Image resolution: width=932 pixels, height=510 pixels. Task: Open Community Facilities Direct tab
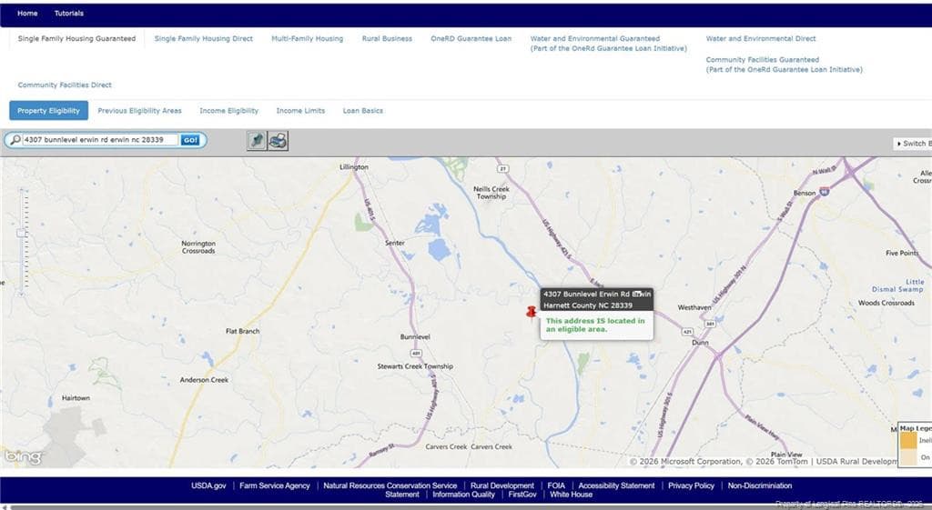point(65,85)
